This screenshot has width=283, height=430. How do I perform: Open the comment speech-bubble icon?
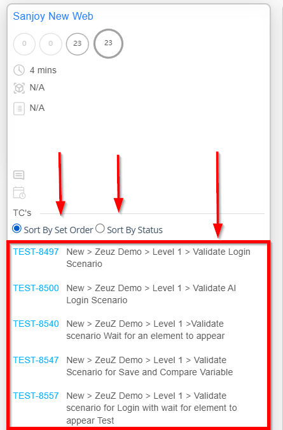pos(19,175)
